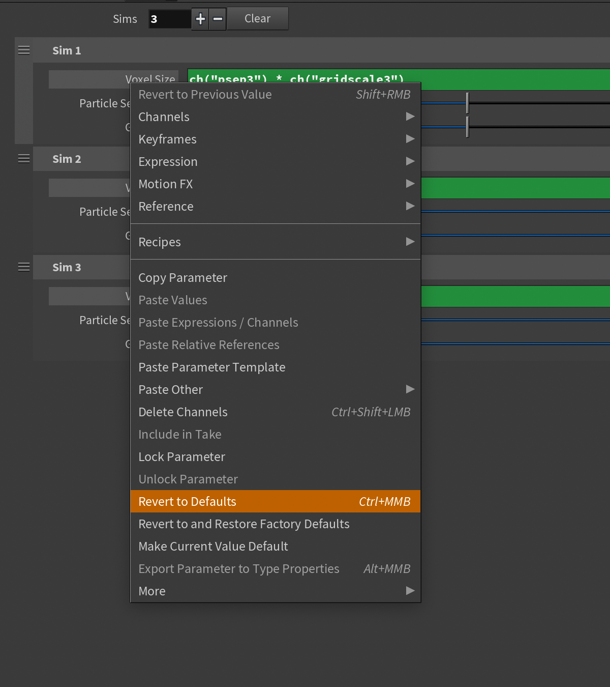Click the Sim 1 Particle Separation slider handle

tap(467, 103)
